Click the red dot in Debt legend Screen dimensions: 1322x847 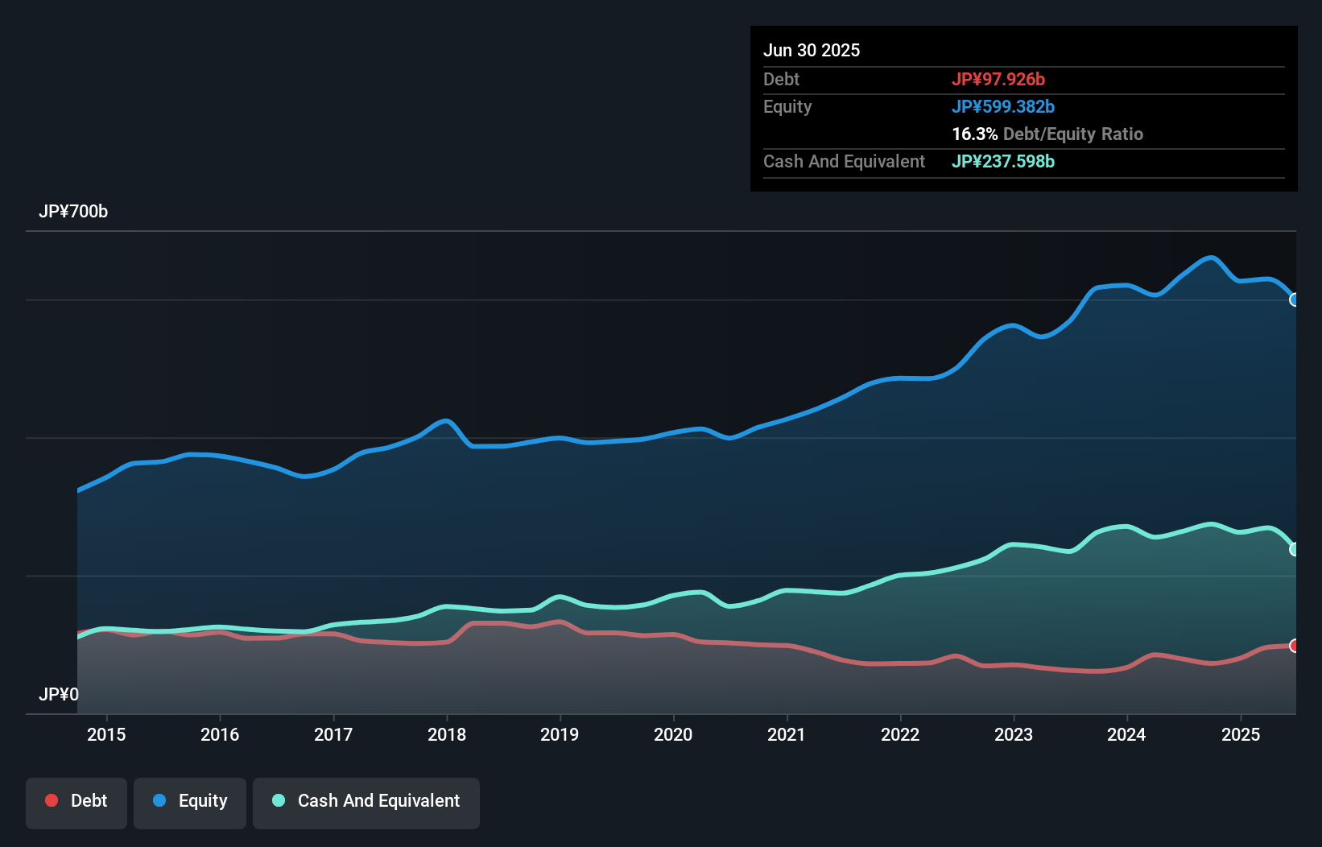point(52,800)
